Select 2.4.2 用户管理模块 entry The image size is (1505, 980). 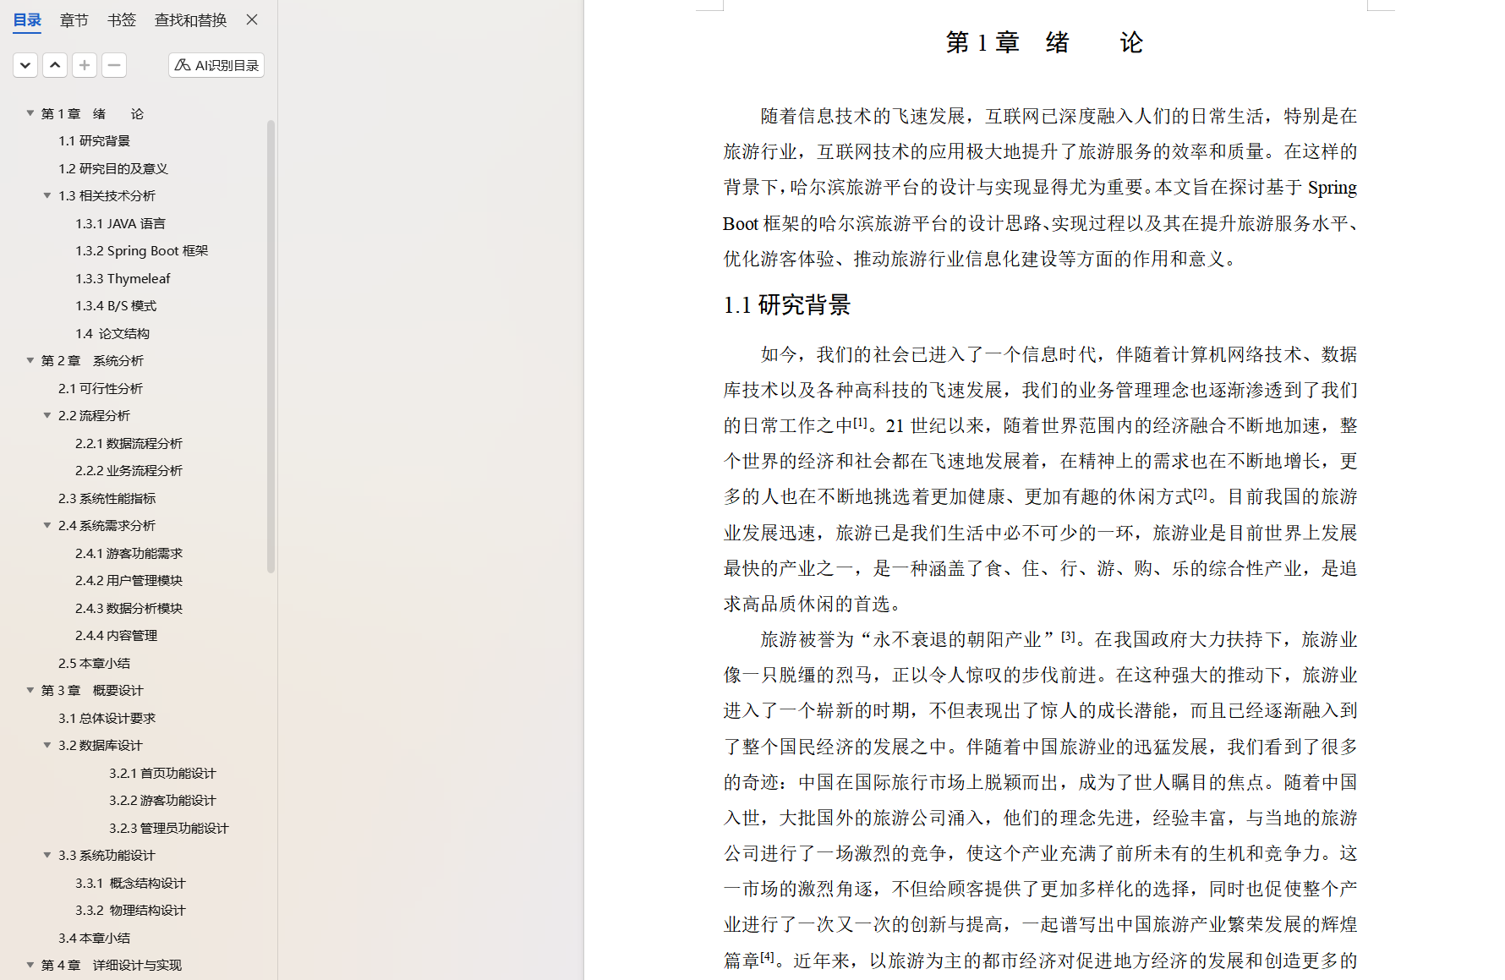coord(129,581)
